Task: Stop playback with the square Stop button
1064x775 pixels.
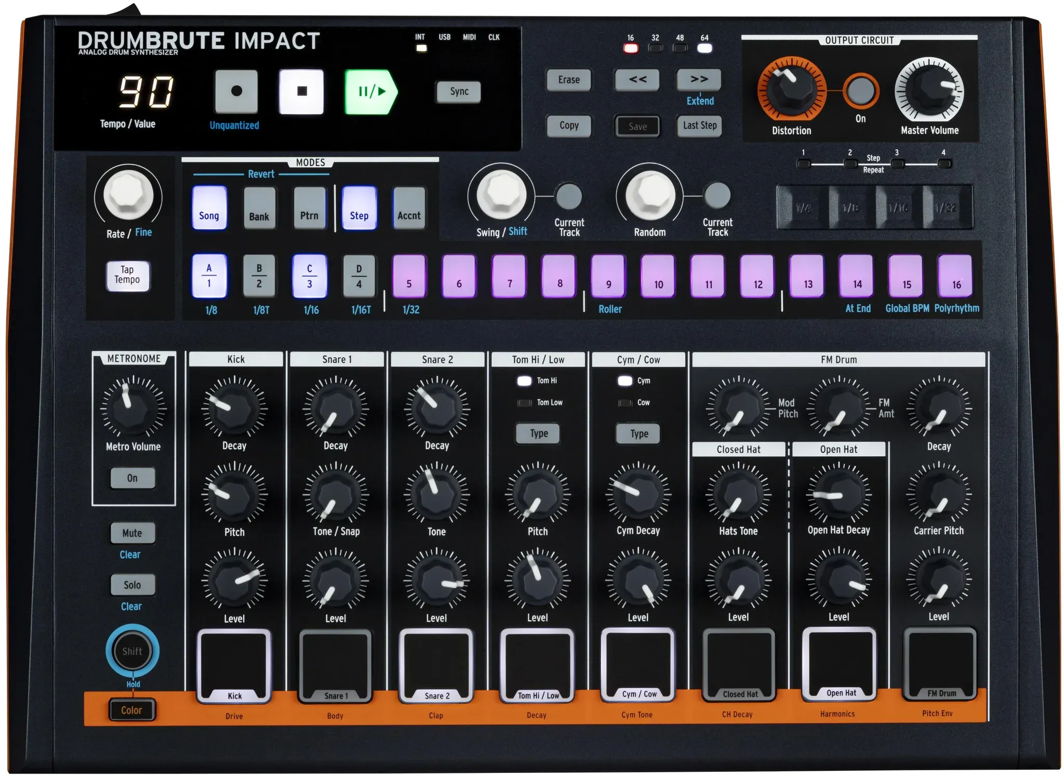Action: (301, 91)
